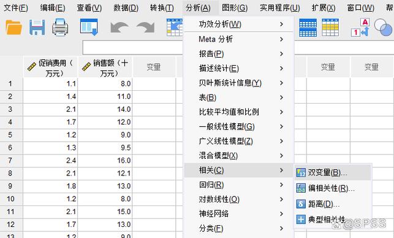Click cell value 1.8 in row 9
The image size is (394, 238).
point(50,186)
